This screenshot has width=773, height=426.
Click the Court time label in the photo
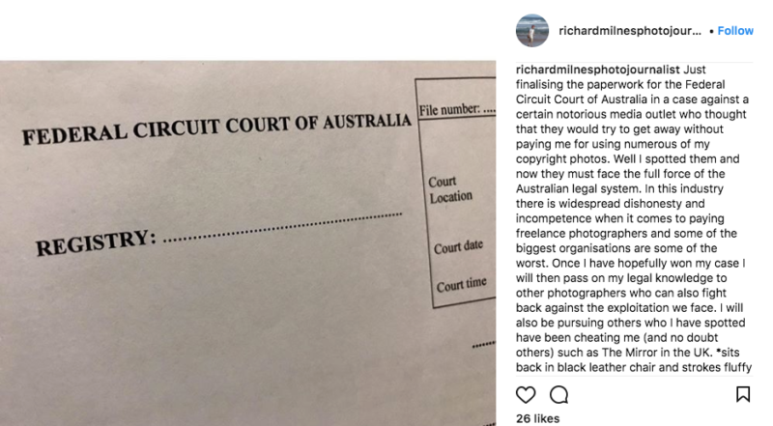pyautogui.click(x=459, y=286)
